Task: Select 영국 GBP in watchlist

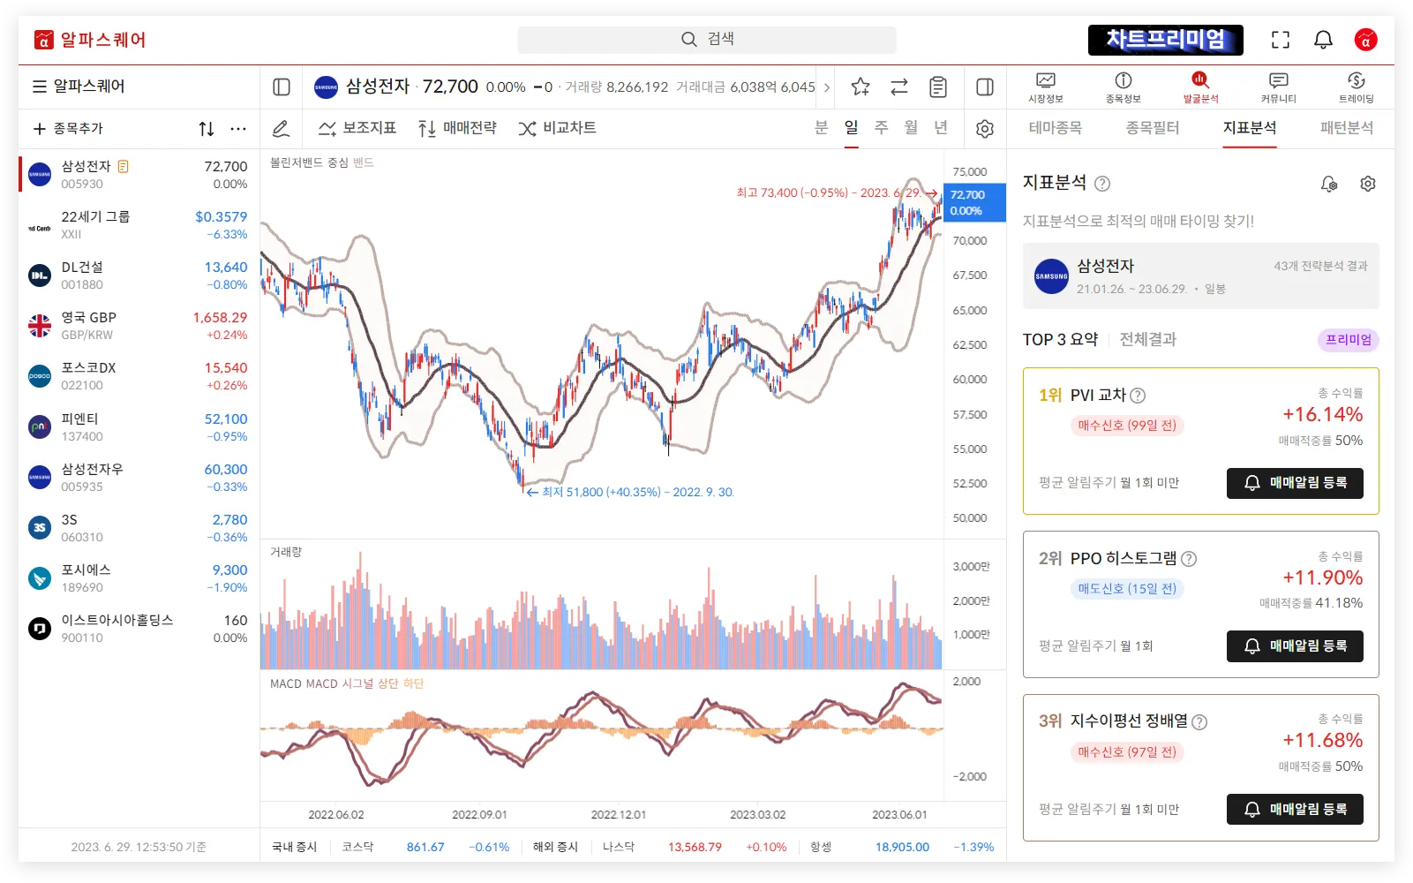Action: [139, 326]
